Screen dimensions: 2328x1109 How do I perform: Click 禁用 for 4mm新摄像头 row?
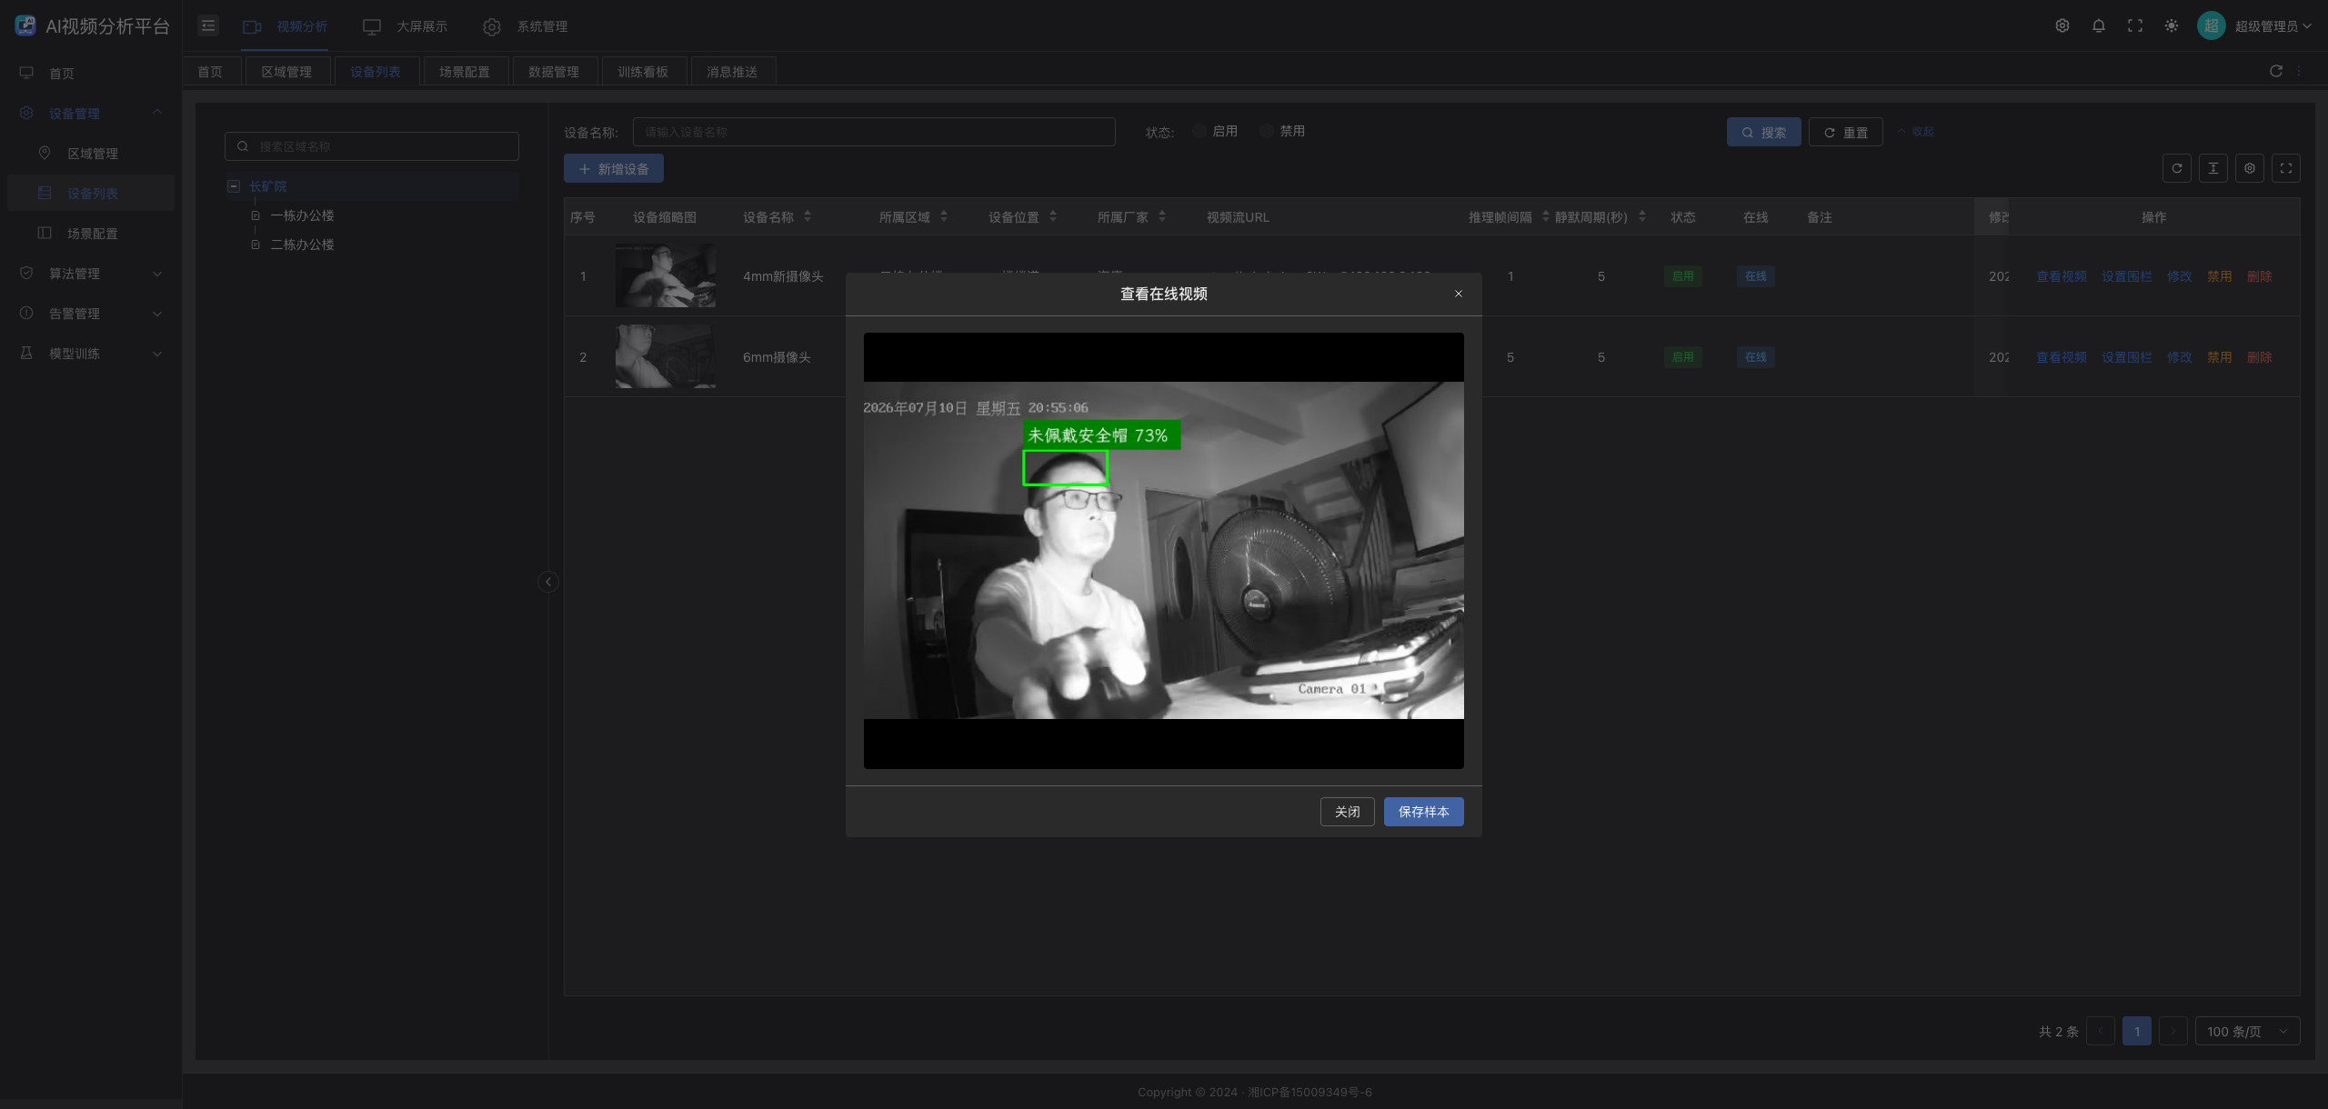2220,276
